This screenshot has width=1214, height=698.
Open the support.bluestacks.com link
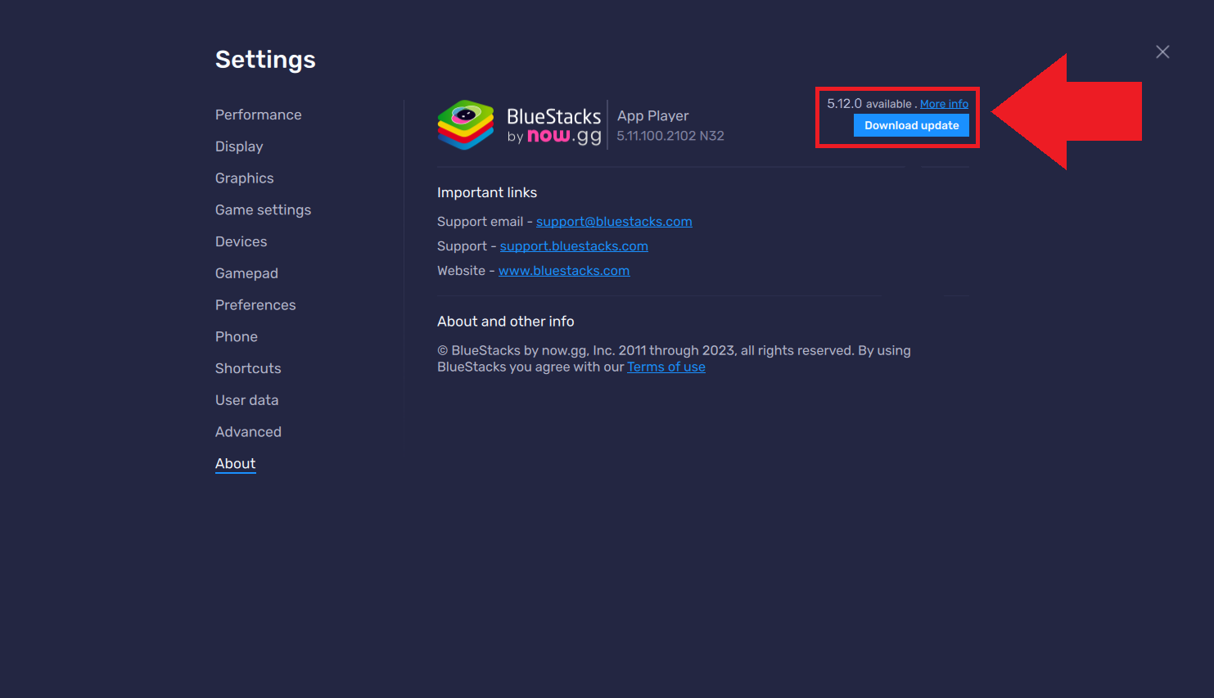574,246
